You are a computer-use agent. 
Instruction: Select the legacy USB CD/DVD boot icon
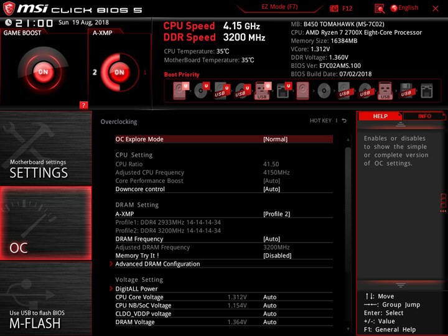coord(365,91)
